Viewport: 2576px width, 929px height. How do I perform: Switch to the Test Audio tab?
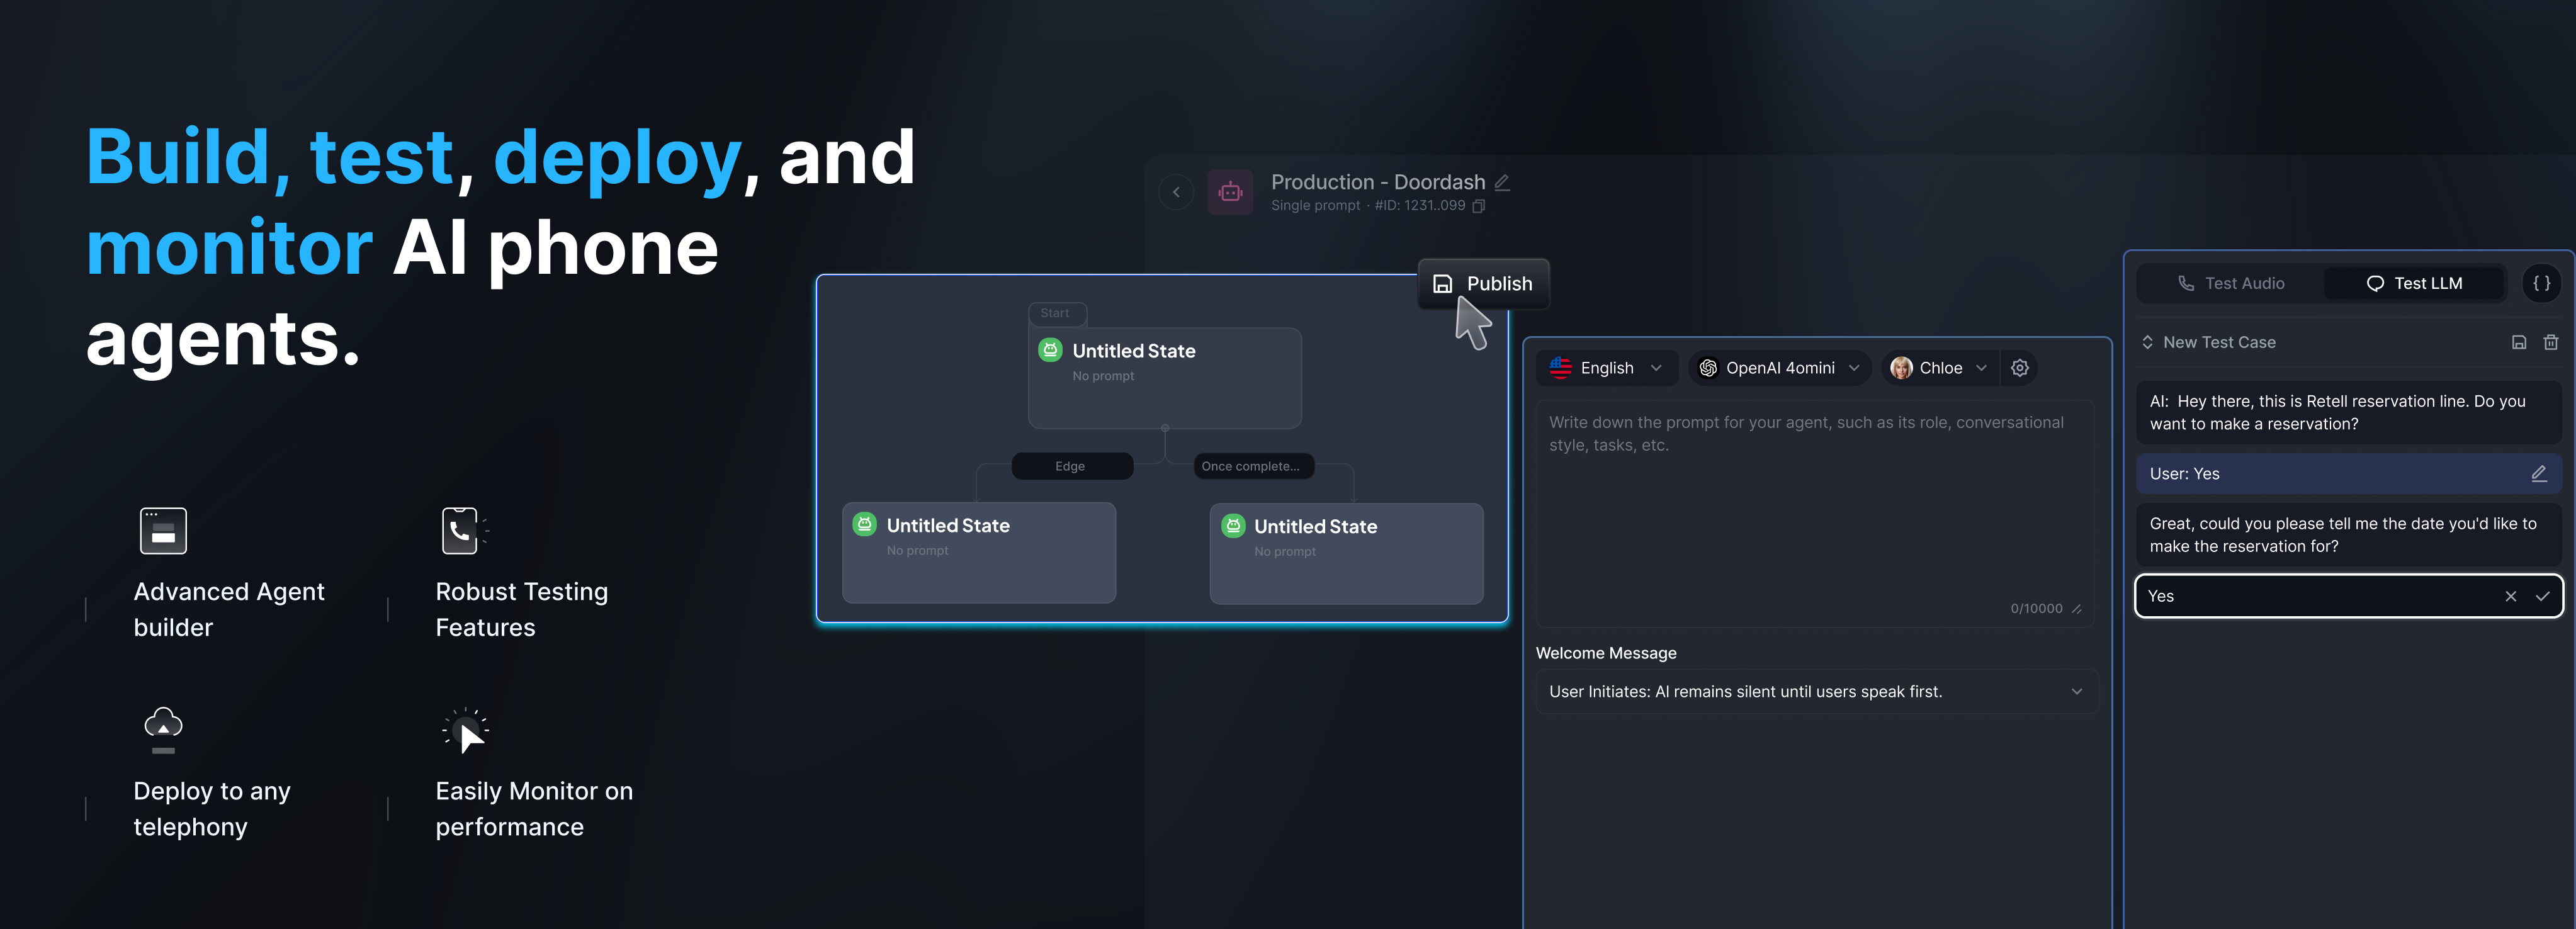(2230, 284)
